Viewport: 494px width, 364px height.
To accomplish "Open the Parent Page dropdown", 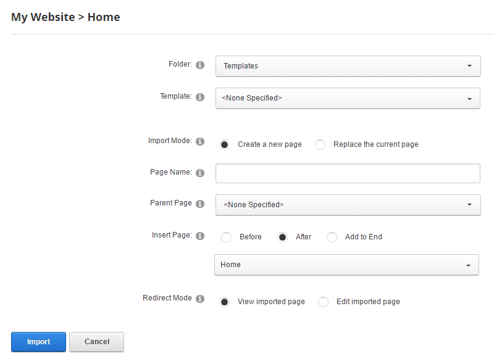I will click(348, 205).
